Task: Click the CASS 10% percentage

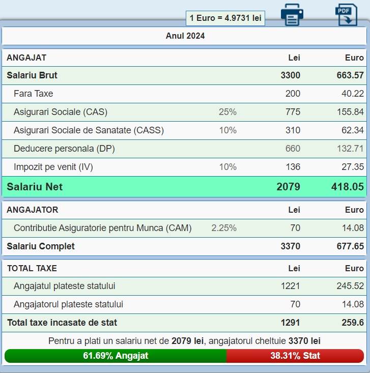Action: click(x=227, y=130)
